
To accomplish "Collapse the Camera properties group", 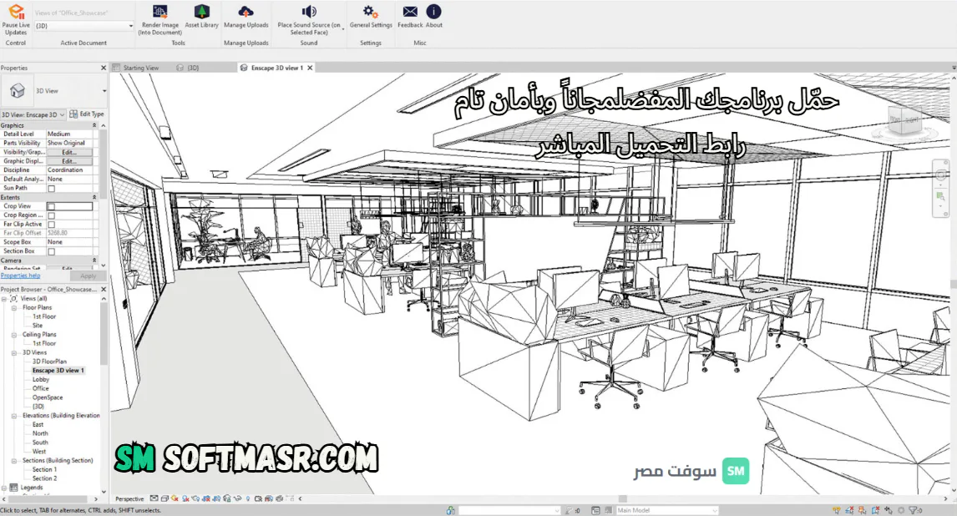I will (x=94, y=261).
